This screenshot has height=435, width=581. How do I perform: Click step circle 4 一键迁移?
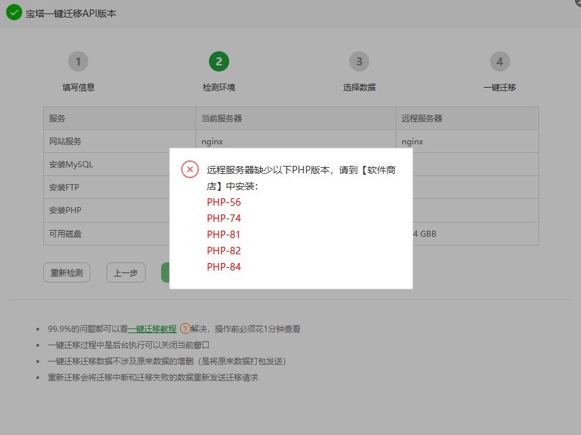(499, 61)
